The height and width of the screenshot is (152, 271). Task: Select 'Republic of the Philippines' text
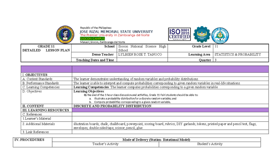(x=96, y=28)
